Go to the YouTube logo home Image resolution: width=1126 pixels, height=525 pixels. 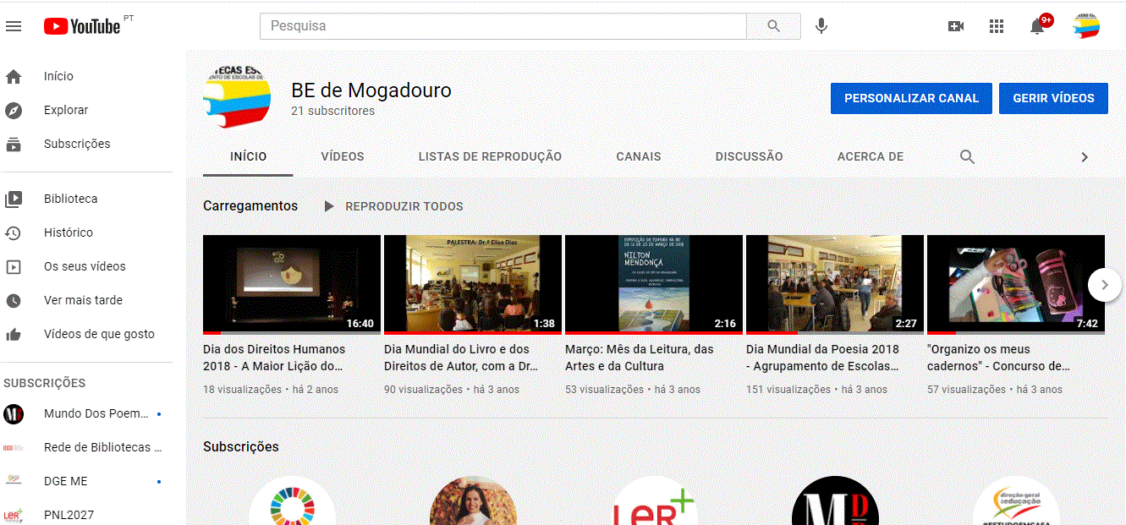point(82,26)
